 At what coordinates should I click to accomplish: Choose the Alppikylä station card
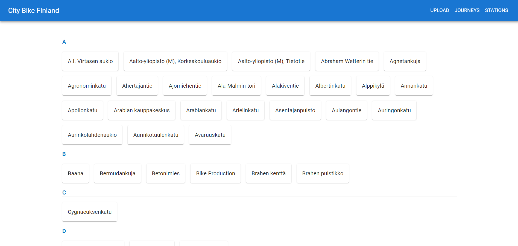(x=373, y=86)
